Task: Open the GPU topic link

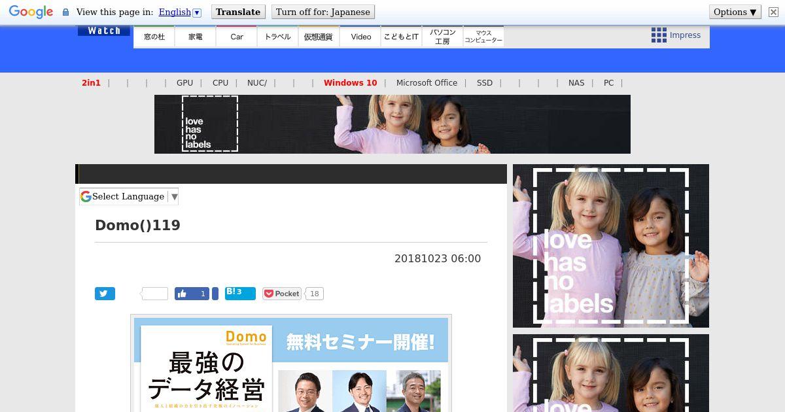Action: pos(184,83)
